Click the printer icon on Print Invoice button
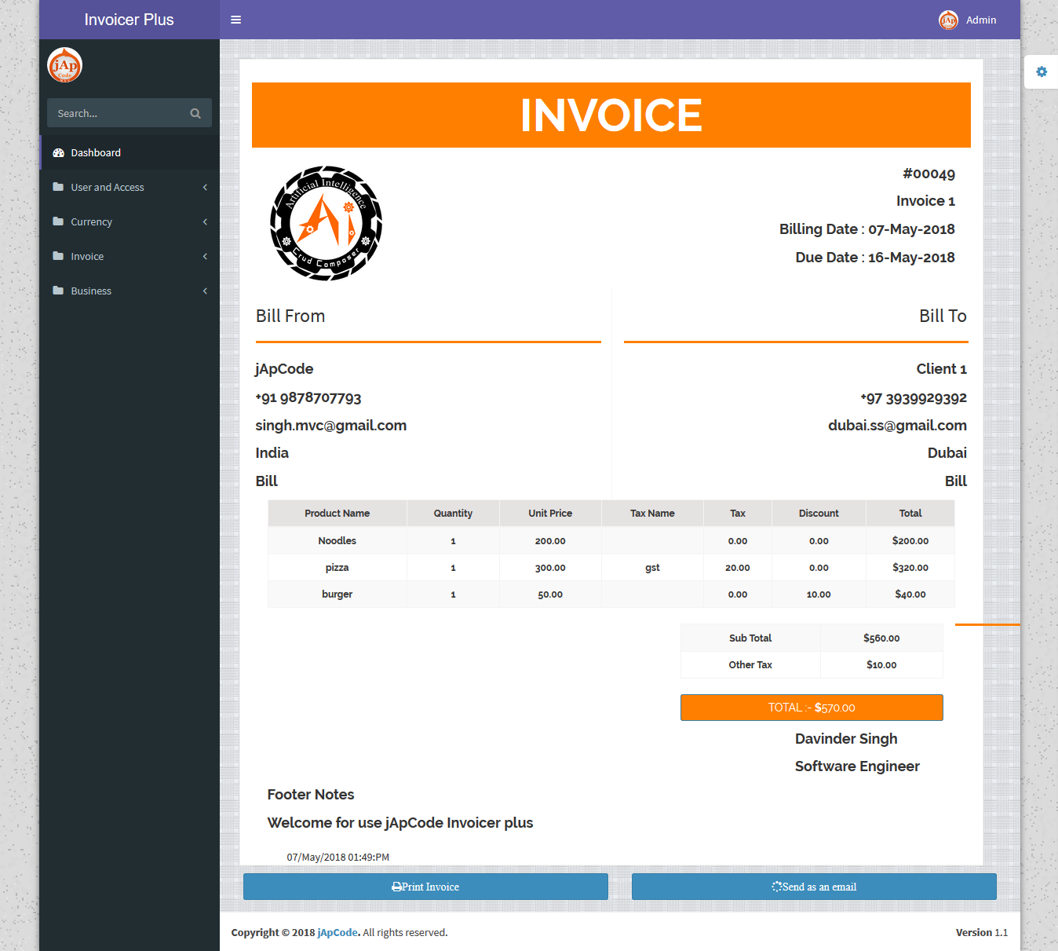Screen dimensions: 1058x951 pos(396,886)
